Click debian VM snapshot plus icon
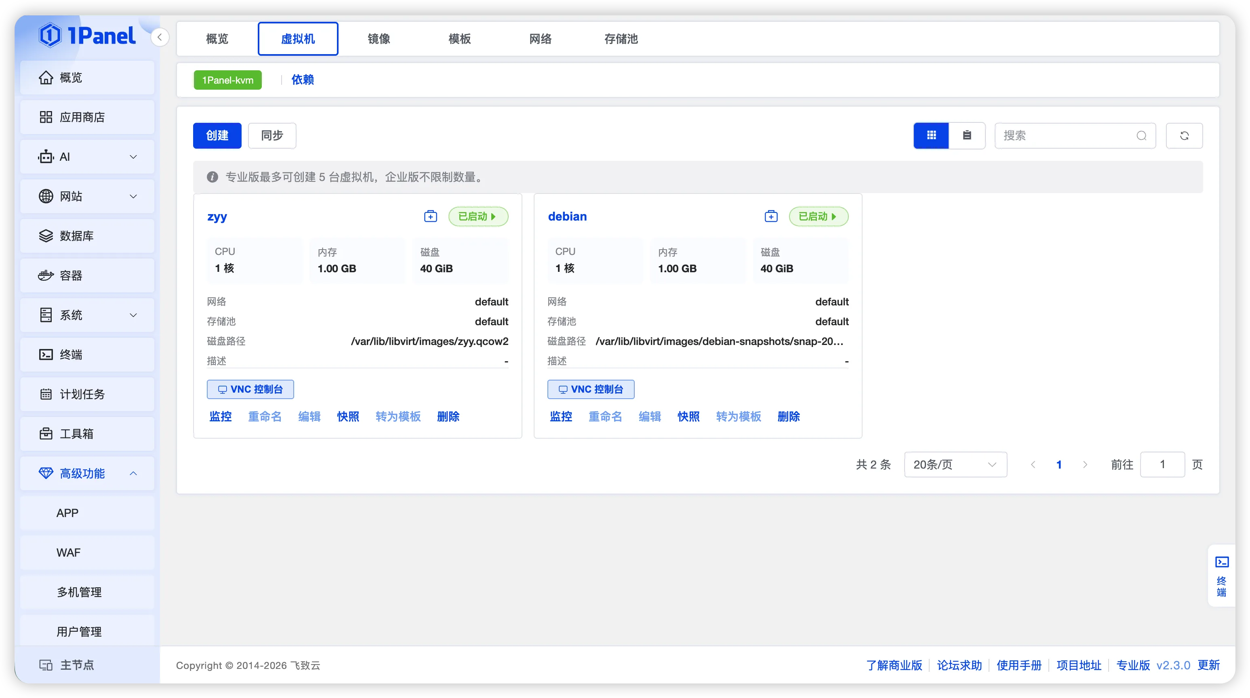Screen dimensions: 1250x698 coord(771,217)
